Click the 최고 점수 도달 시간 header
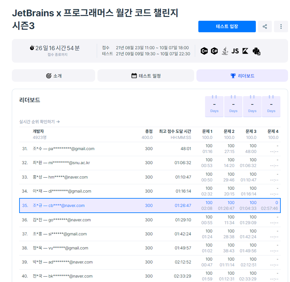Image resolution: width=290 pixels, height=282 pixels. [175, 131]
